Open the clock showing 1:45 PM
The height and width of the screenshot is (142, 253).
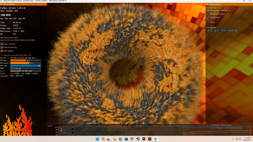pos(247,139)
